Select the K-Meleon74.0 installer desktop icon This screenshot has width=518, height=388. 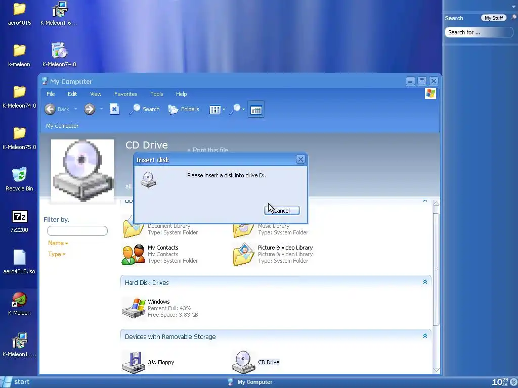pos(59,56)
